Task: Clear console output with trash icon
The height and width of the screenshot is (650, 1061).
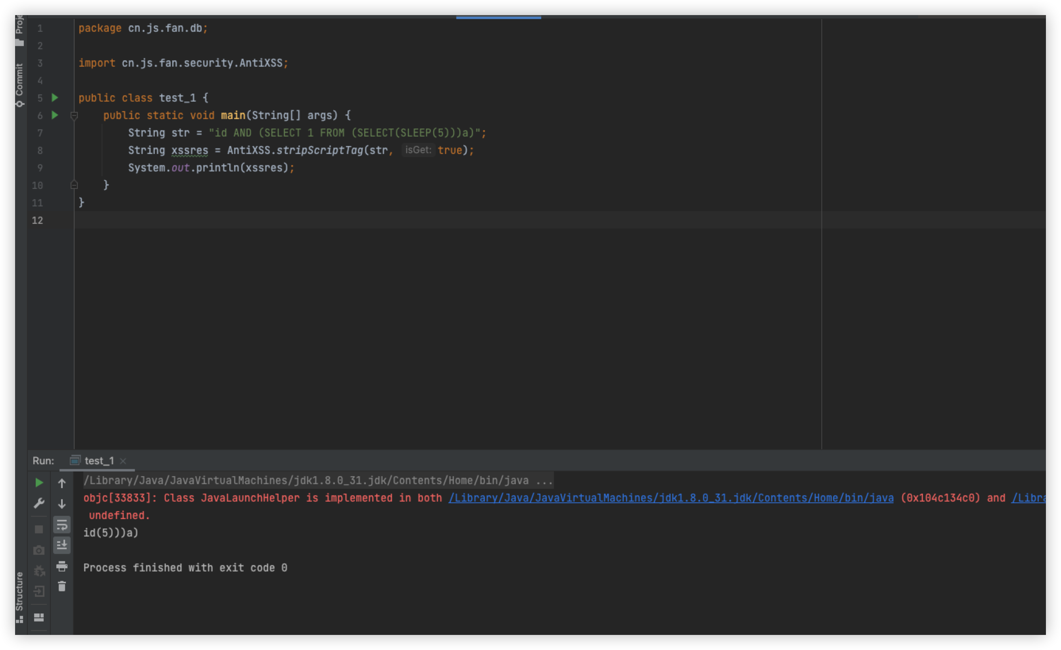Action: [62, 586]
